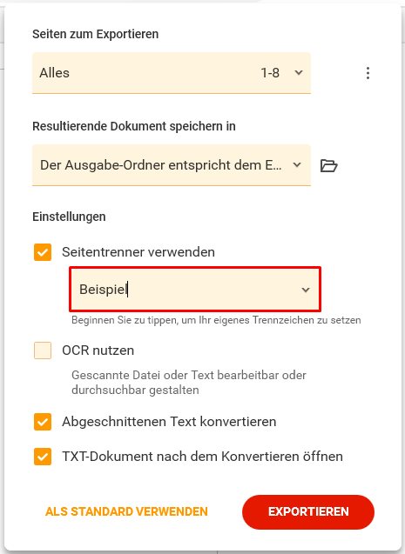
Task: Click the 1-8 page range text
Action: pyautogui.click(x=270, y=73)
